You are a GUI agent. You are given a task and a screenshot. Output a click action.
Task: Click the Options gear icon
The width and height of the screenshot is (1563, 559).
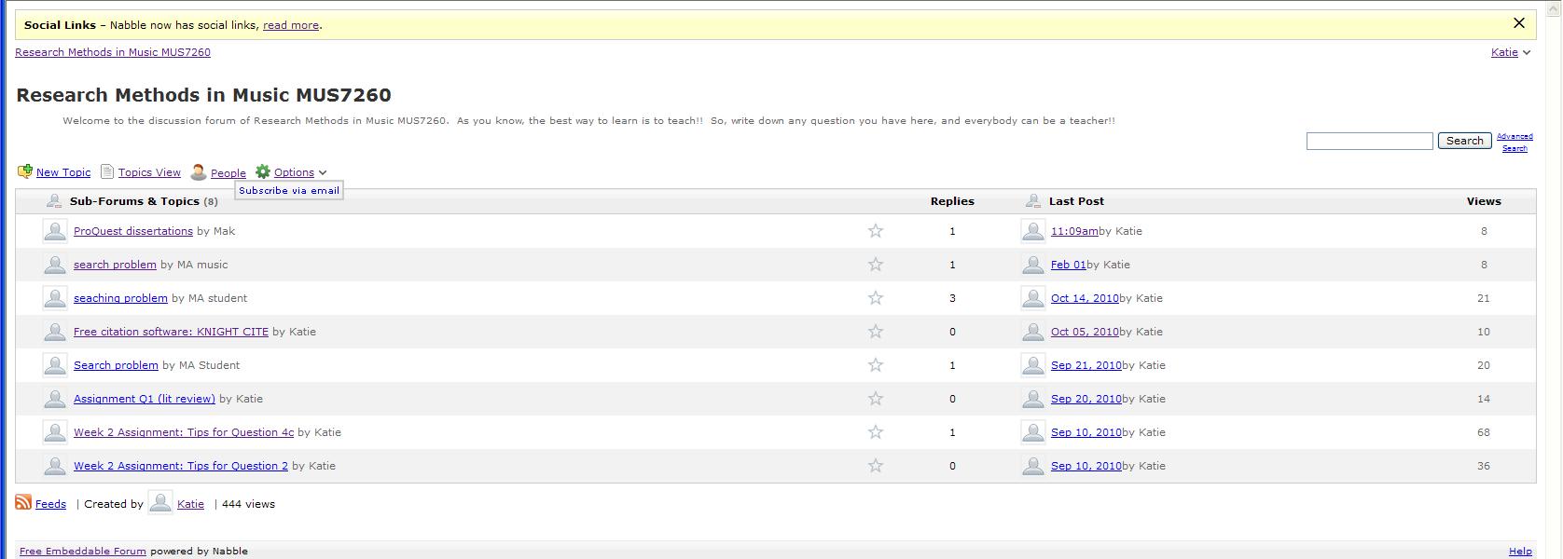point(263,171)
